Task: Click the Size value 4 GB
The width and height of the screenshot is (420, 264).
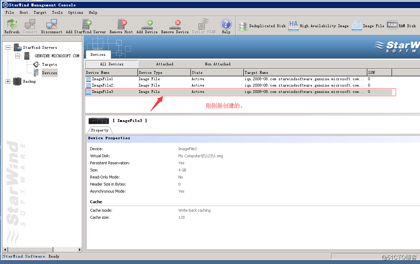Action: (x=182, y=170)
